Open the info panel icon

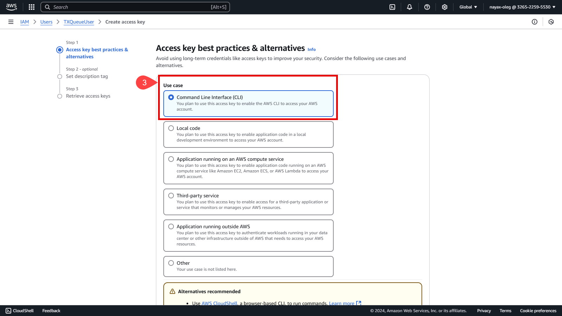[535, 22]
